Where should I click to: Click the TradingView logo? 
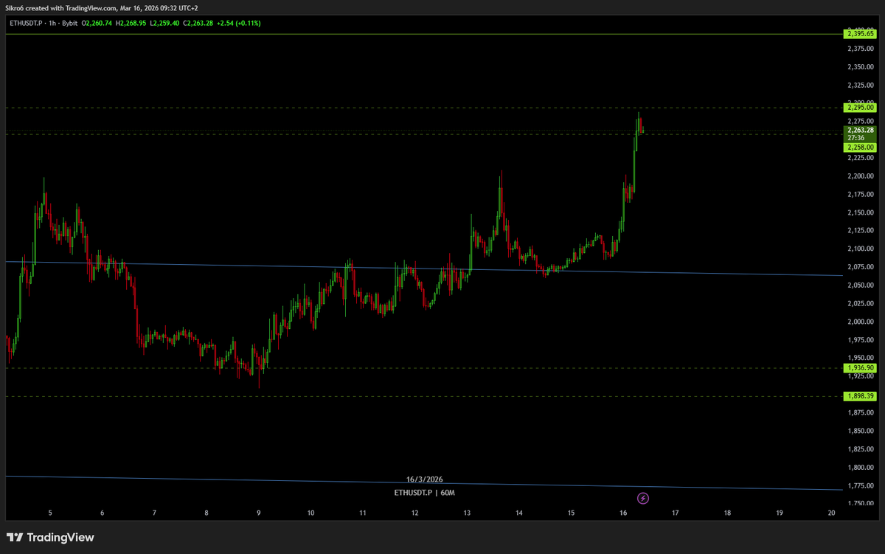pyautogui.click(x=51, y=538)
